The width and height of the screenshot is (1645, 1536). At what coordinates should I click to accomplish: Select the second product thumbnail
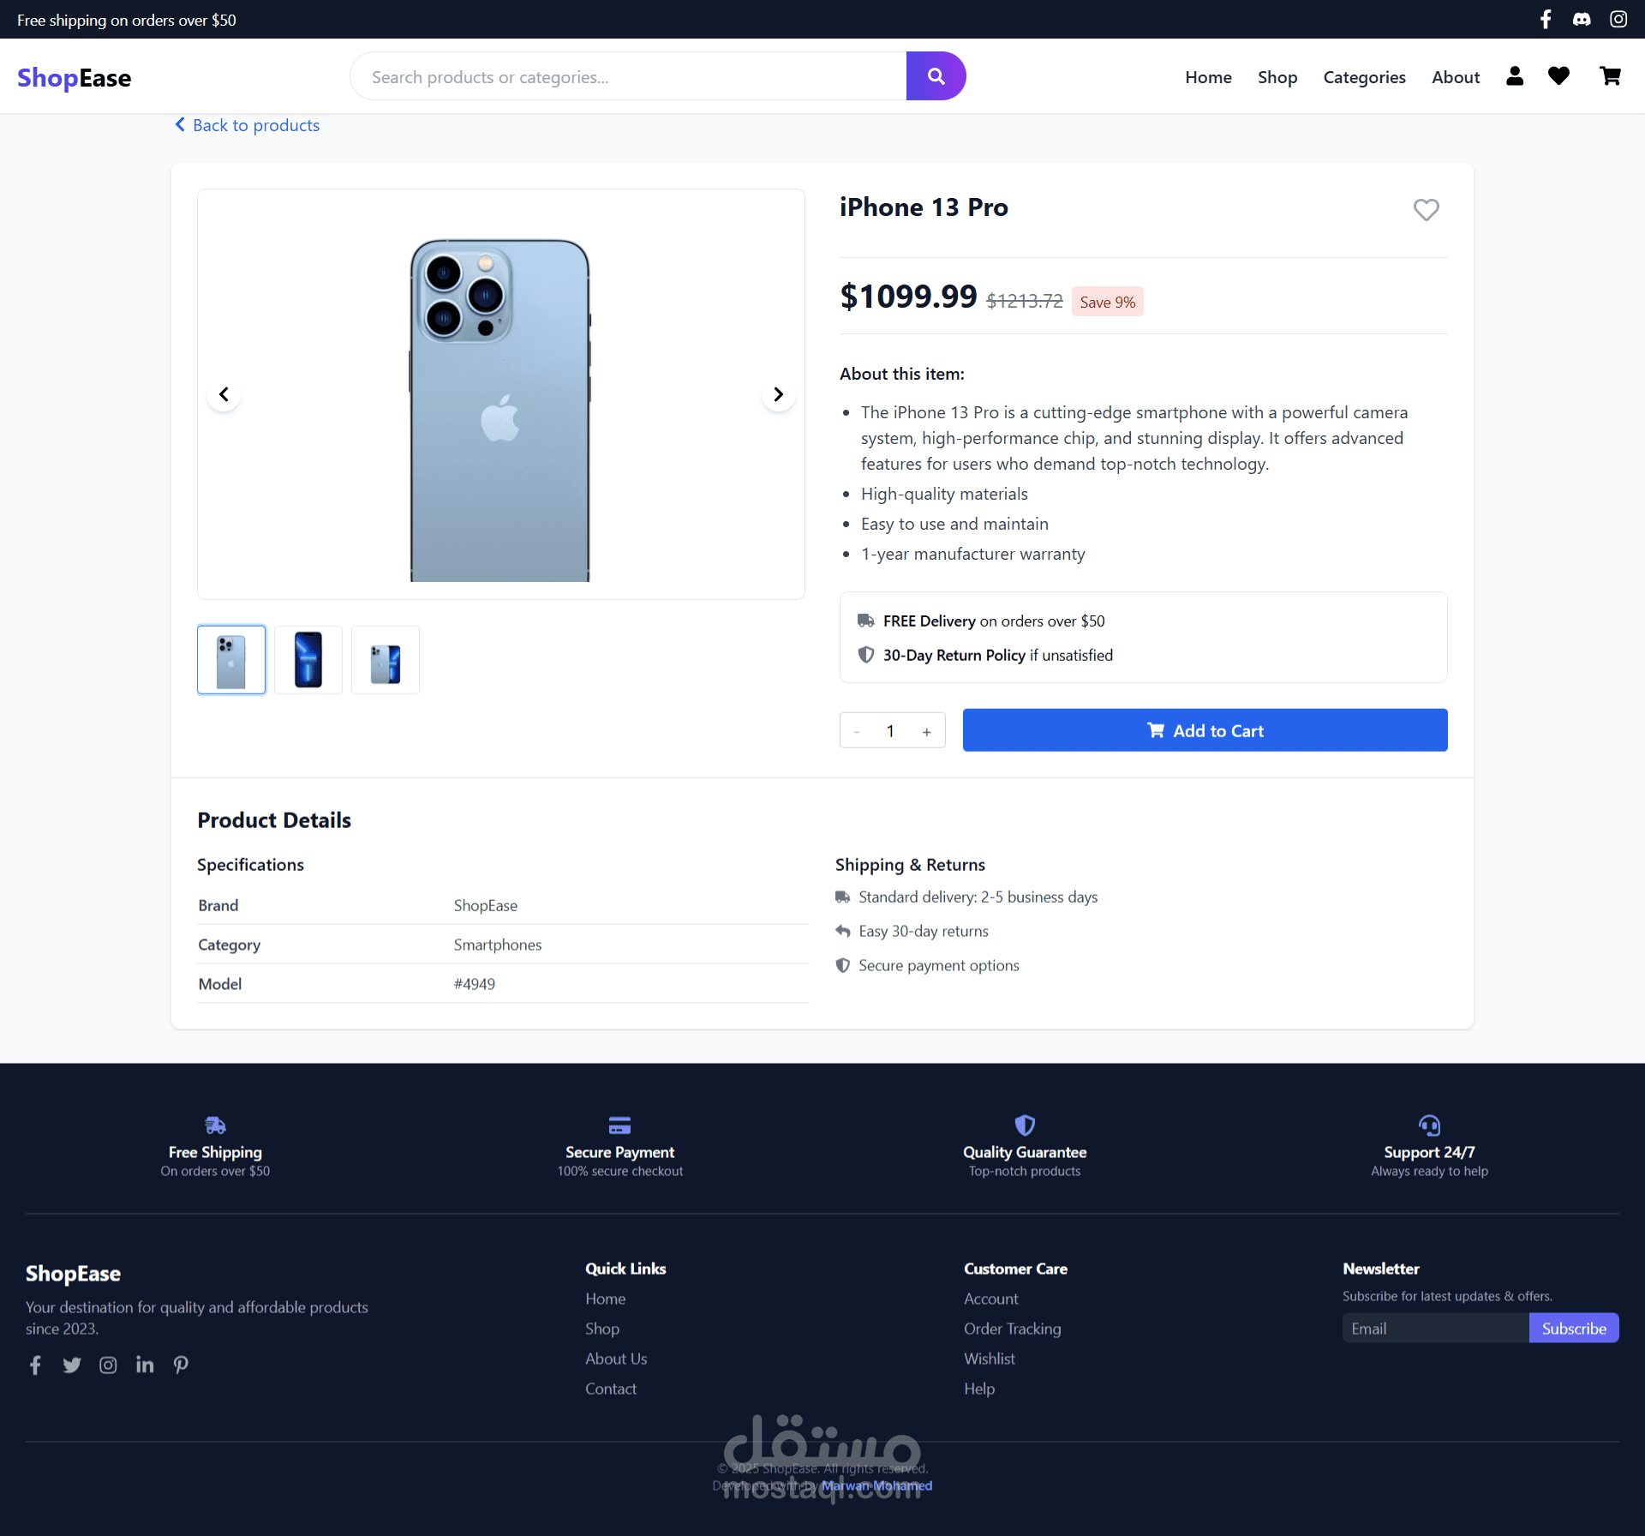pos(308,660)
